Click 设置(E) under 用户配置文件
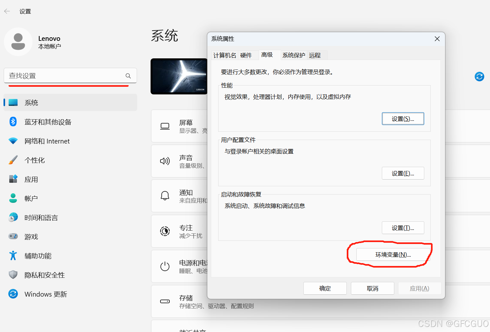490x332 pixels. 403,173
